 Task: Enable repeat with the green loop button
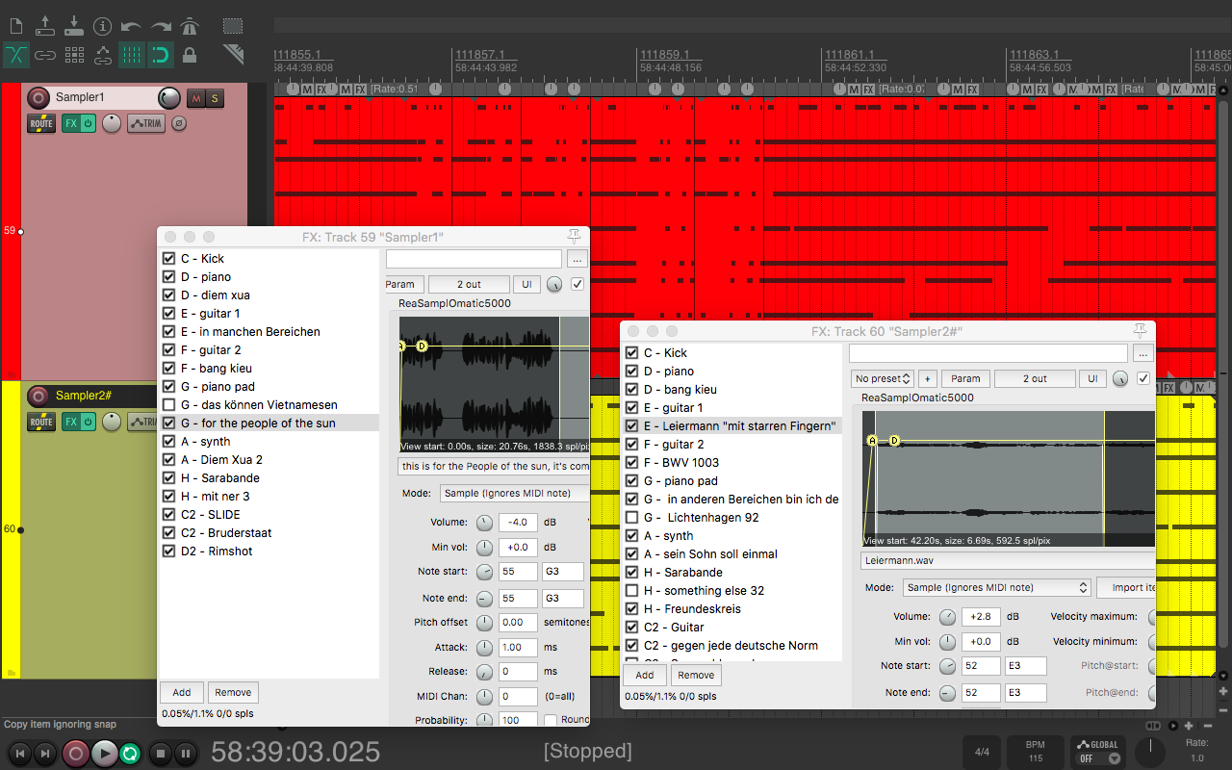pyautogui.click(x=129, y=754)
